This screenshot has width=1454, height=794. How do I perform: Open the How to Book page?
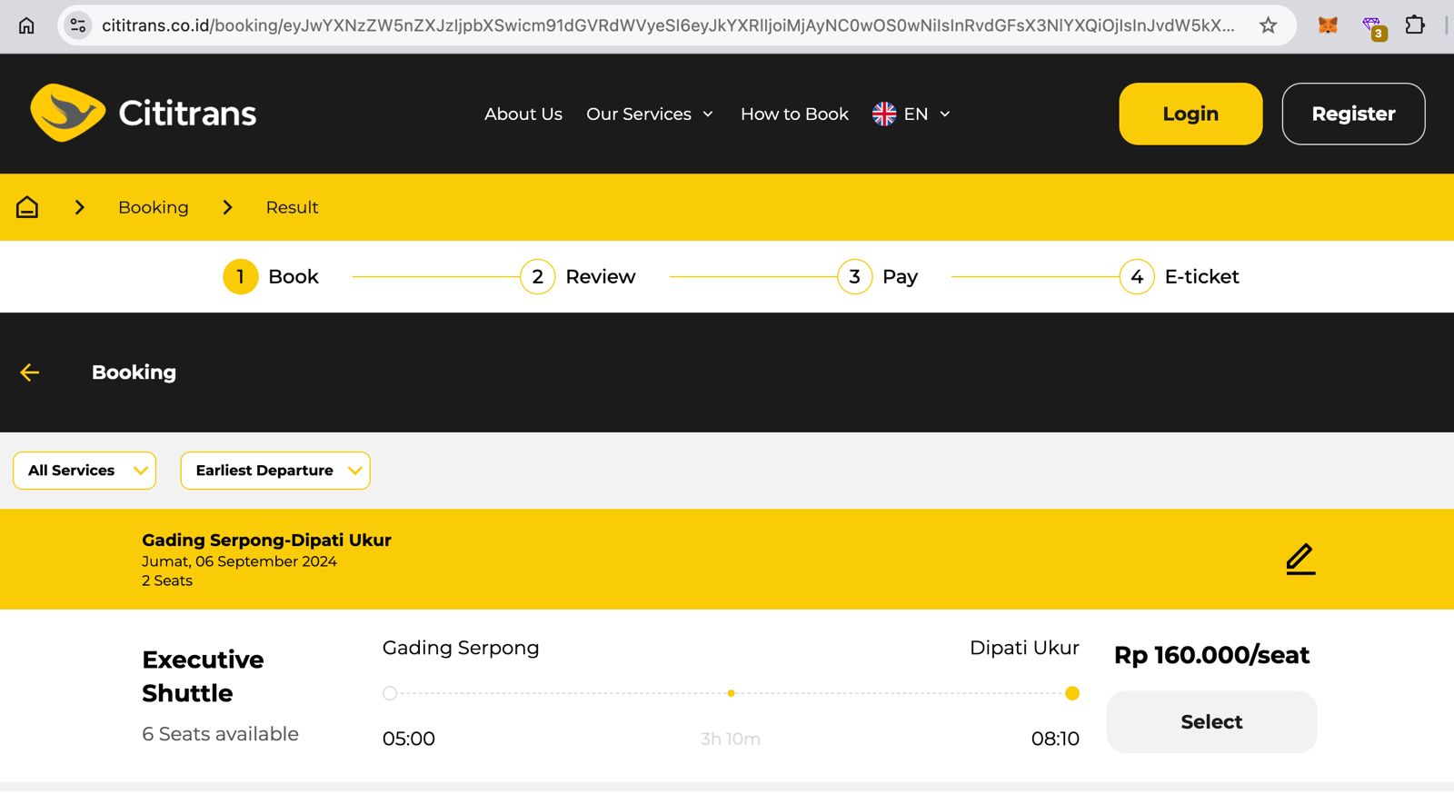tap(794, 114)
